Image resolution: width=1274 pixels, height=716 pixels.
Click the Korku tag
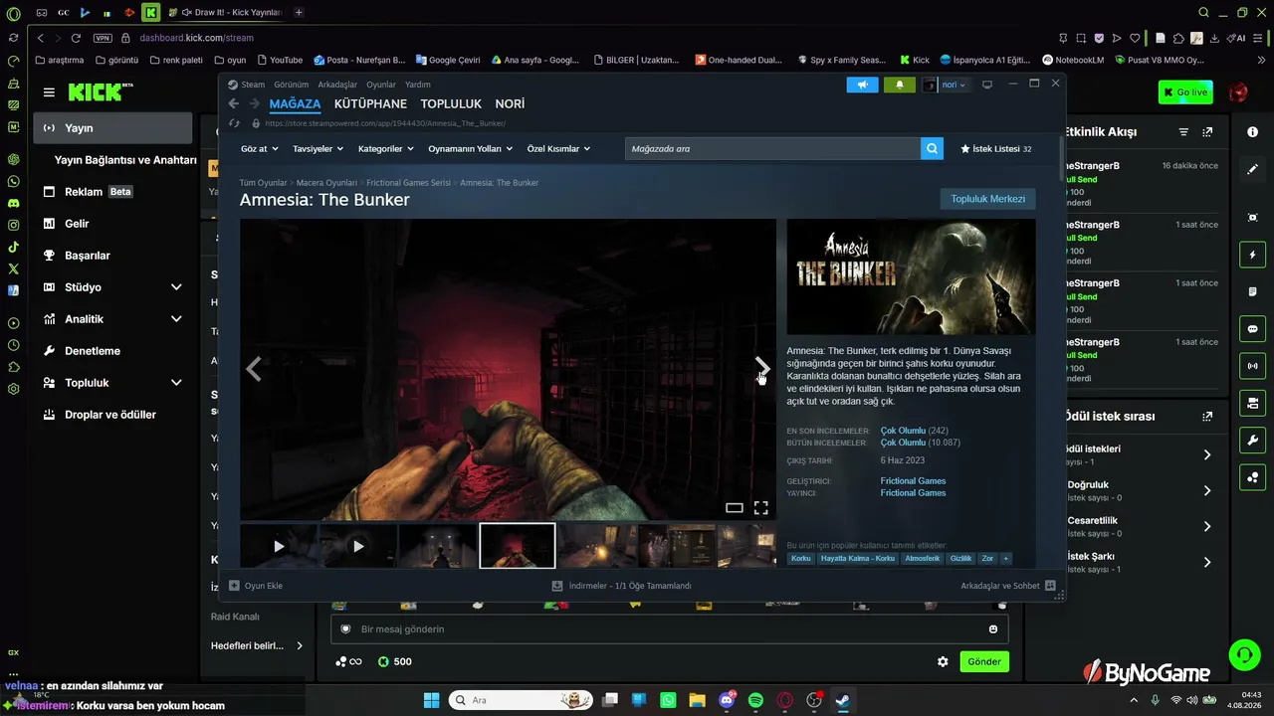pos(800,559)
